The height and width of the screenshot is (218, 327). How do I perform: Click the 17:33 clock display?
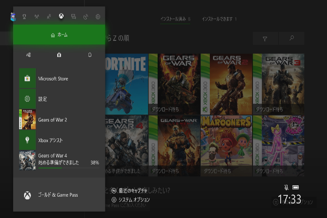coord(289,199)
